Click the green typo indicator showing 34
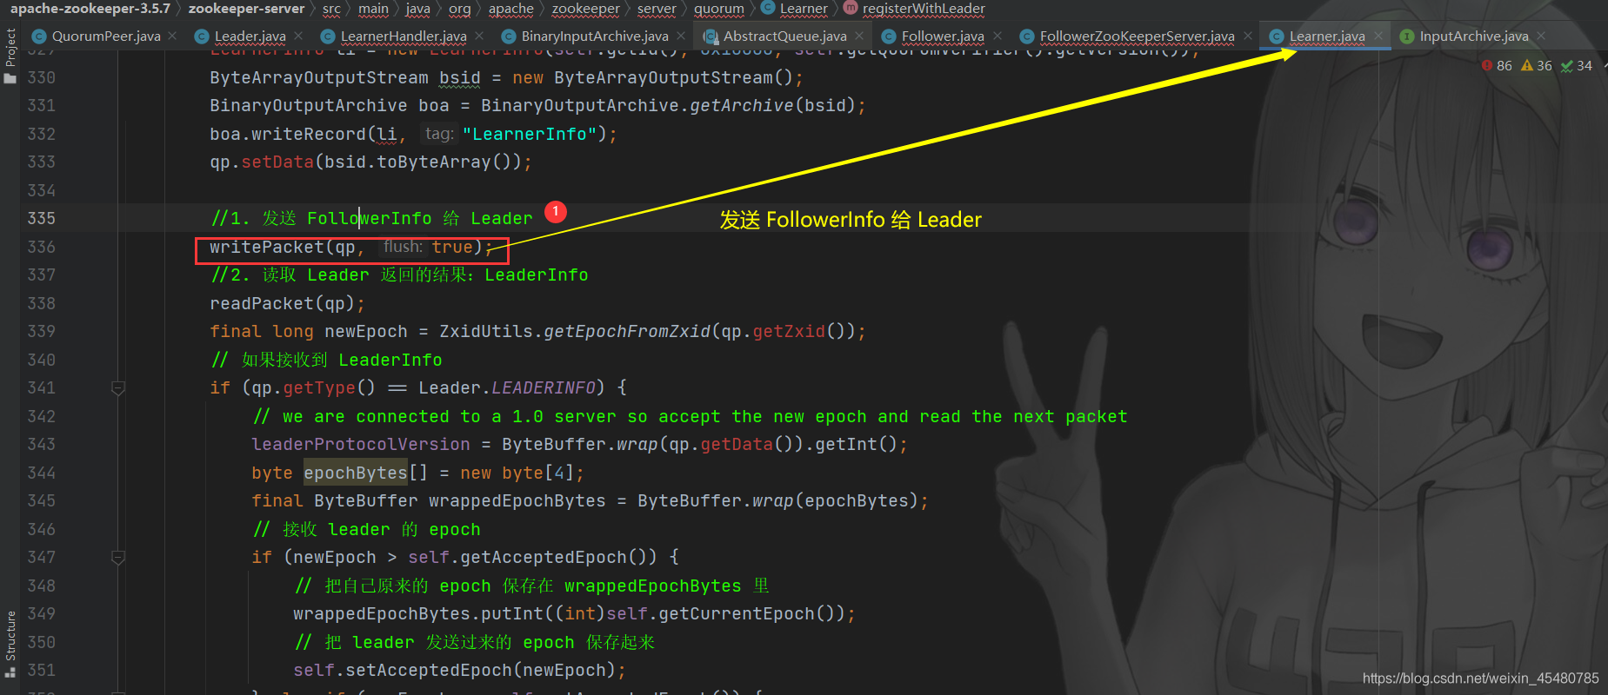This screenshot has width=1608, height=695. (x=1576, y=65)
